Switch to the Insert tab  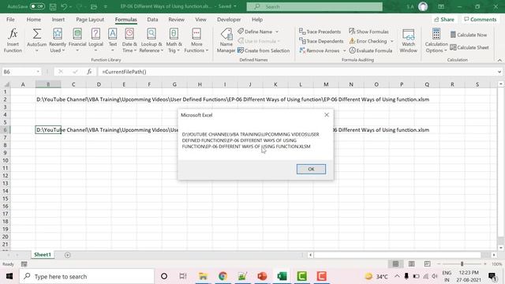pyautogui.click(x=58, y=20)
